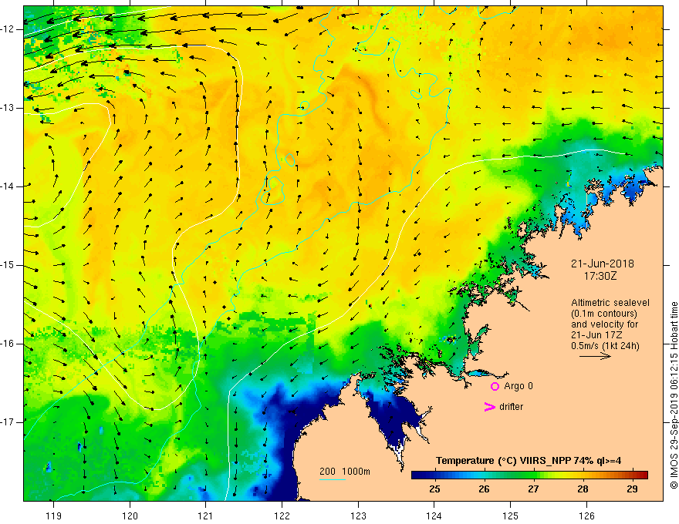679x524 pixels.
Task: Click the '21-Jun 17Z' legend text
Action: click(596, 335)
